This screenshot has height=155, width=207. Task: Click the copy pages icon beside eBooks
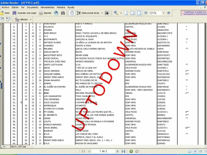[8, 19]
